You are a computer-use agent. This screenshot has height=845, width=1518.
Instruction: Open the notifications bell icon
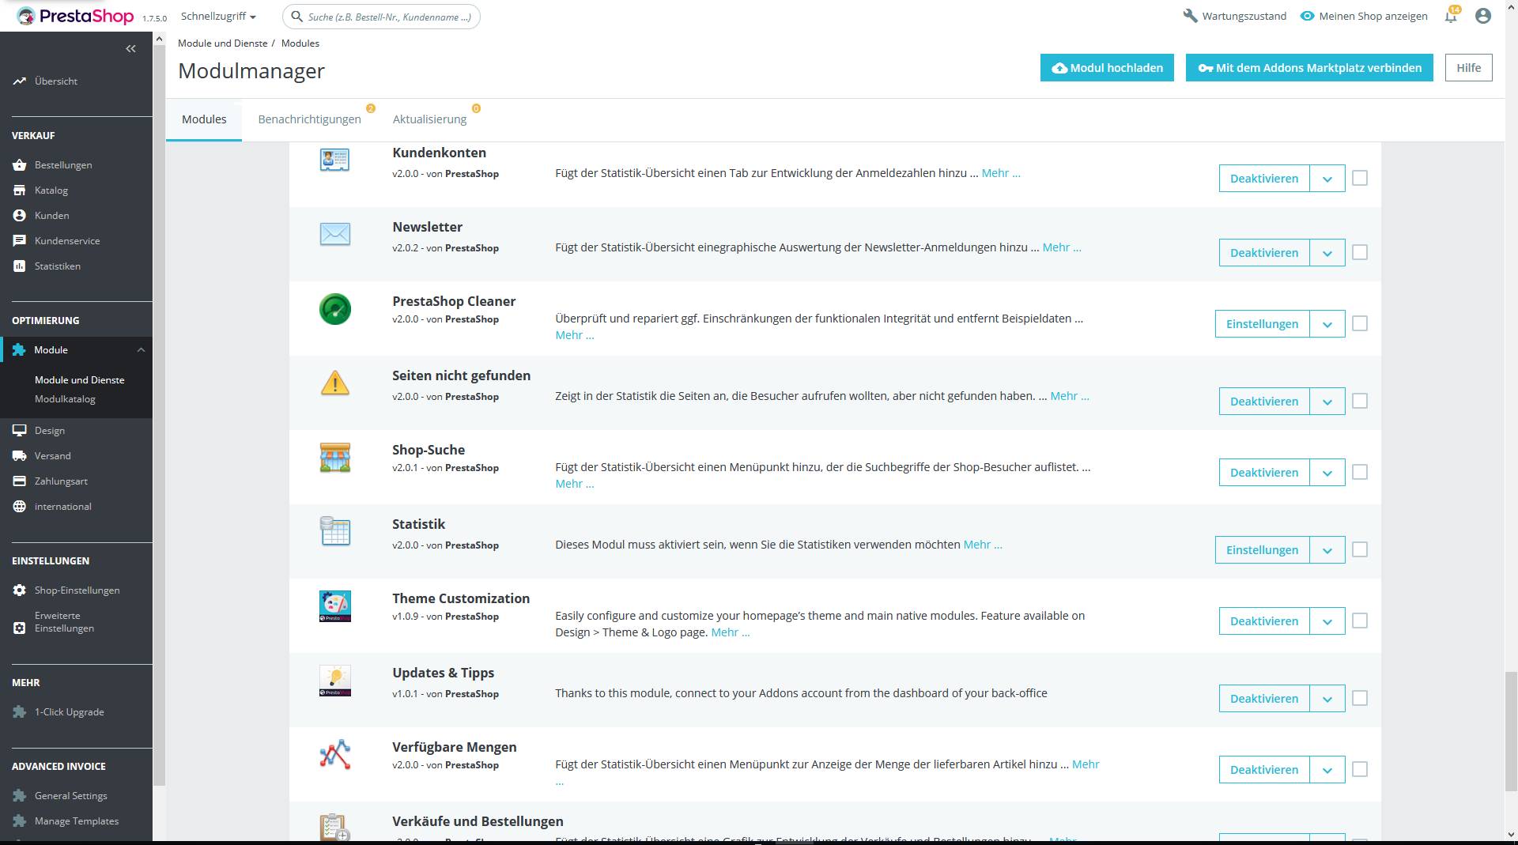pos(1451,16)
